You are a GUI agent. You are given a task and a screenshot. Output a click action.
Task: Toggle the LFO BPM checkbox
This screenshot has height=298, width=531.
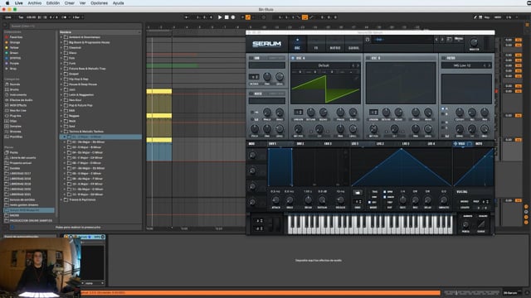(x=385, y=191)
